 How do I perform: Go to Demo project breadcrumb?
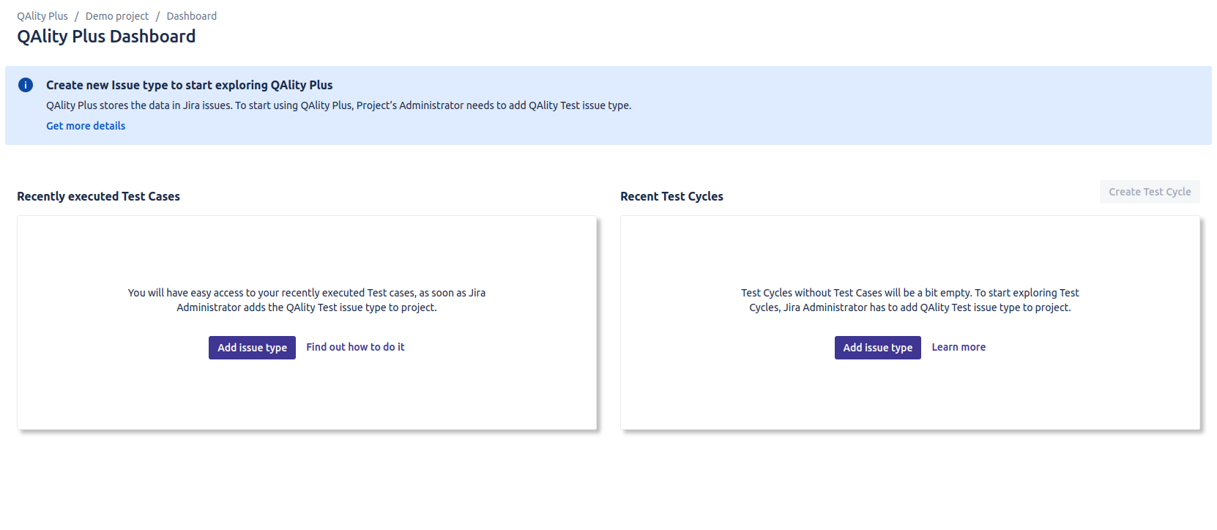click(x=117, y=16)
